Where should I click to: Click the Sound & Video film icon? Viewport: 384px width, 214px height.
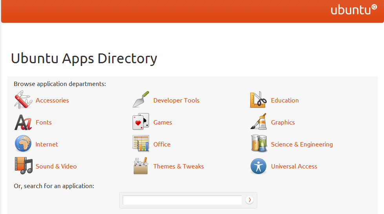click(x=24, y=166)
